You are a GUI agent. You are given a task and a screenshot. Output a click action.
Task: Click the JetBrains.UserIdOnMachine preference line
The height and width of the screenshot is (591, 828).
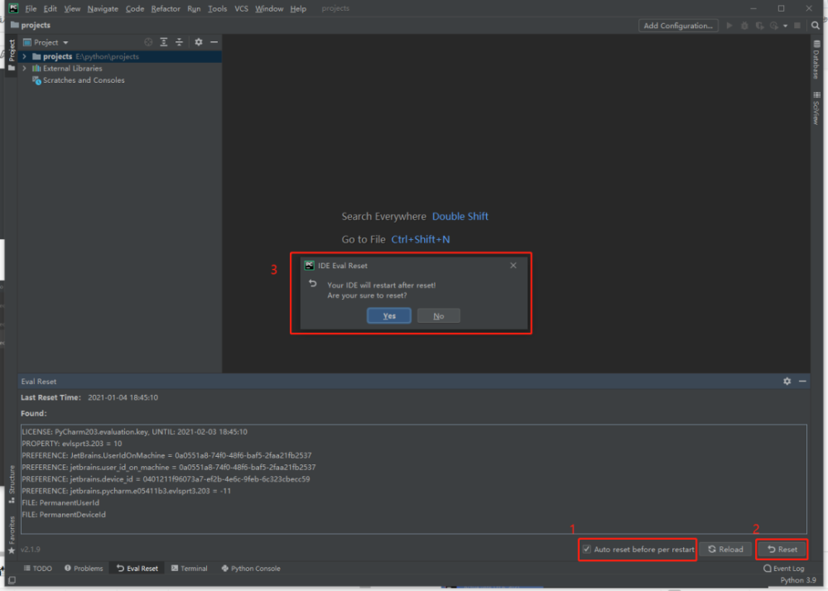(167, 455)
